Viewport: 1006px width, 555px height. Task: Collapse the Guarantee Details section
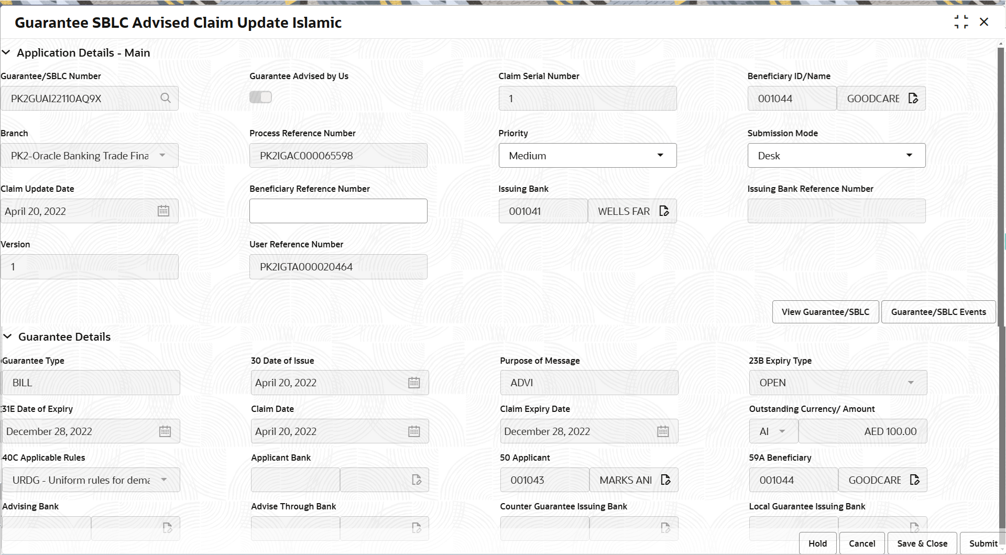coord(7,337)
